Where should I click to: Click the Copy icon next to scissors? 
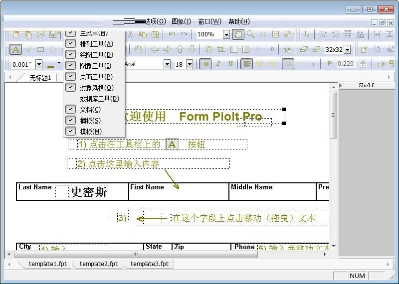(x=143, y=34)
